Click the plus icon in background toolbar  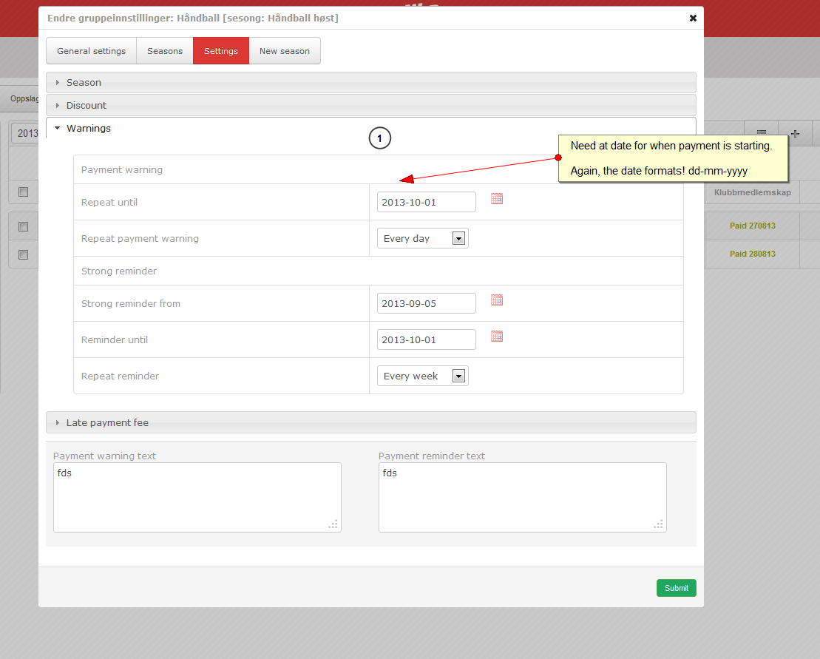795,133
